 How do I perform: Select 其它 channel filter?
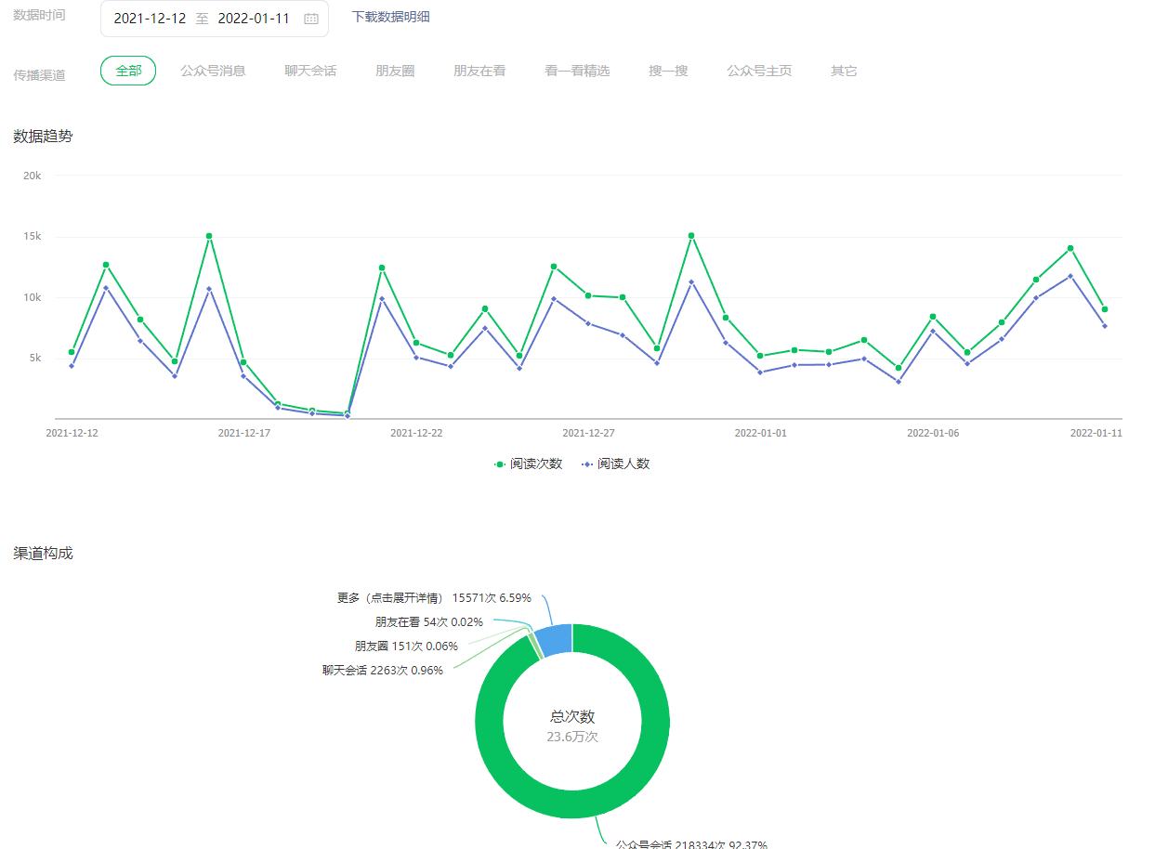[x=844, y=71]
